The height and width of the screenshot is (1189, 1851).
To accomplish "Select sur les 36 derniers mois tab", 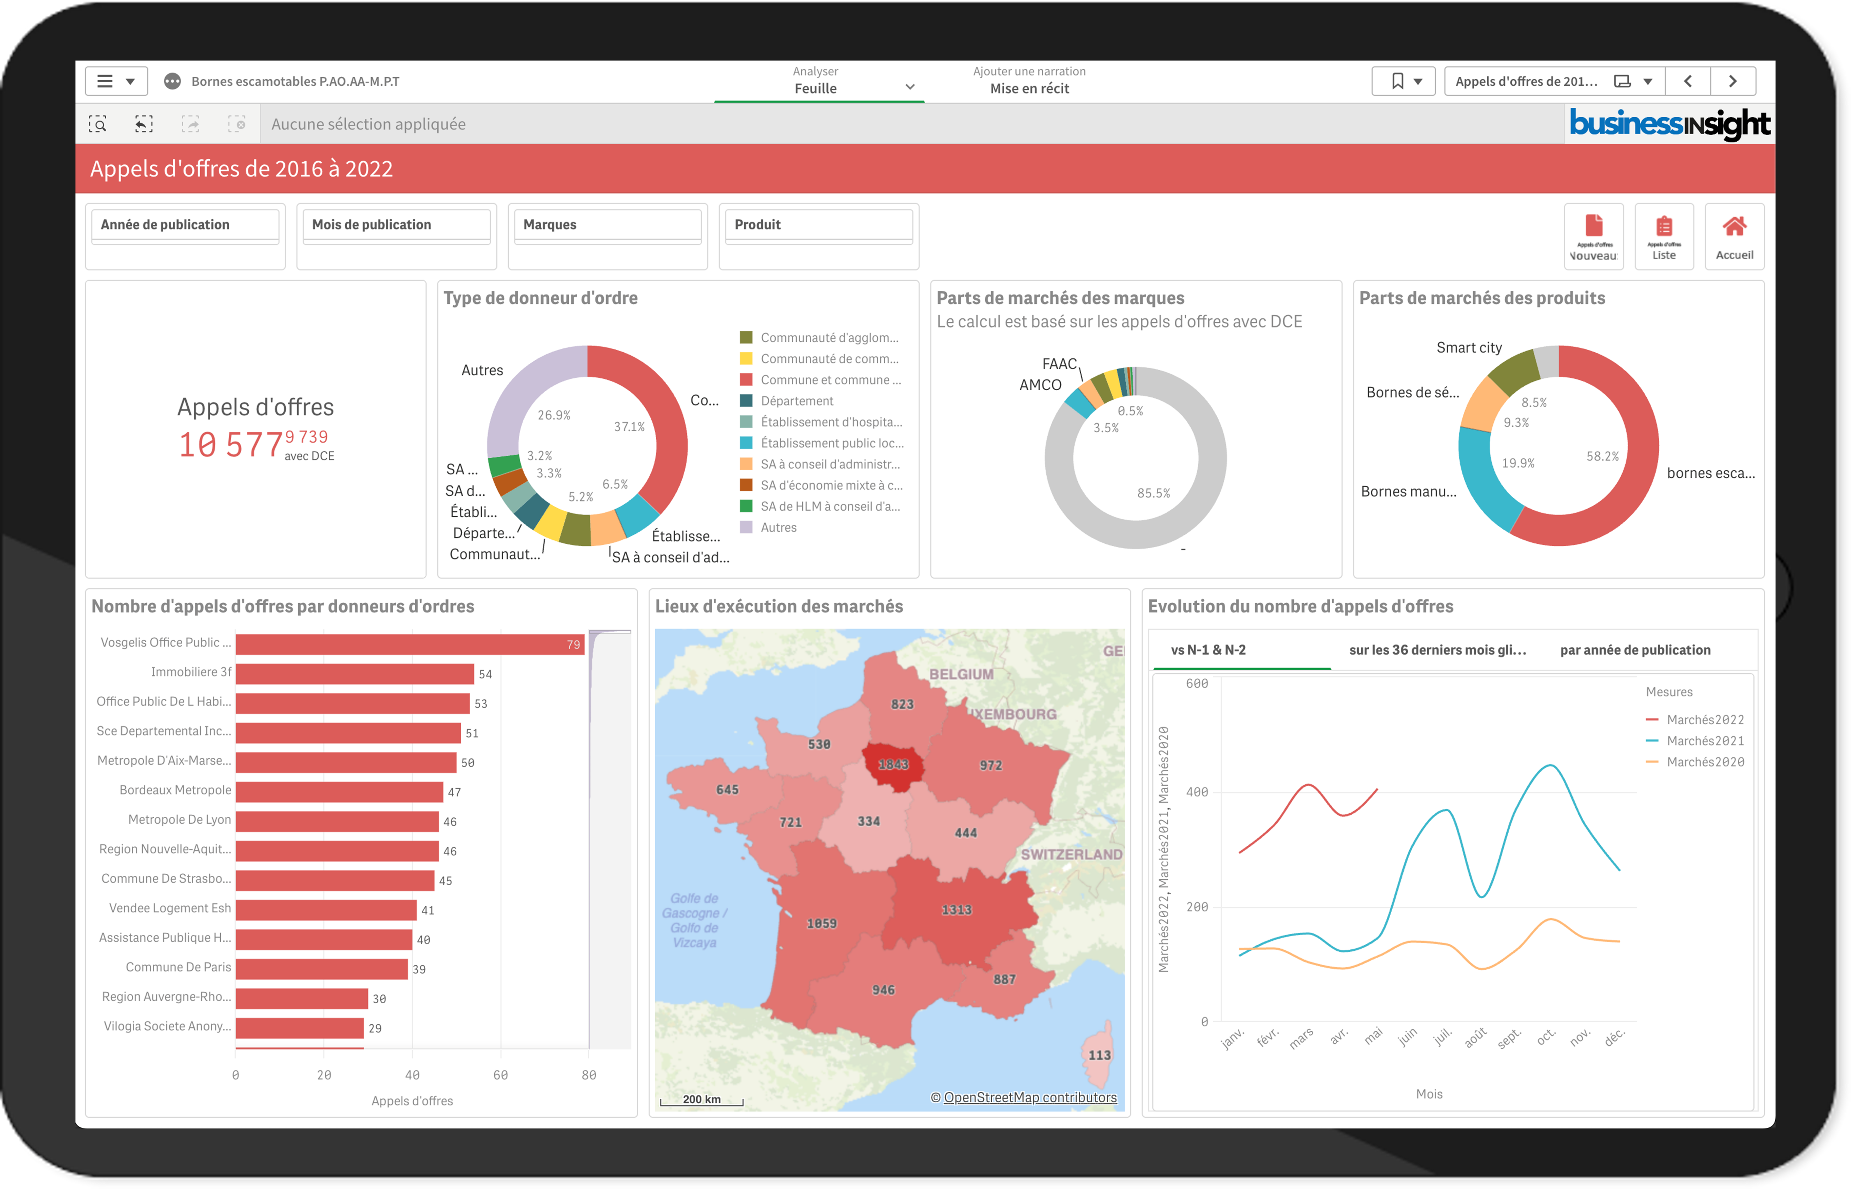I will pos(1437,650).
